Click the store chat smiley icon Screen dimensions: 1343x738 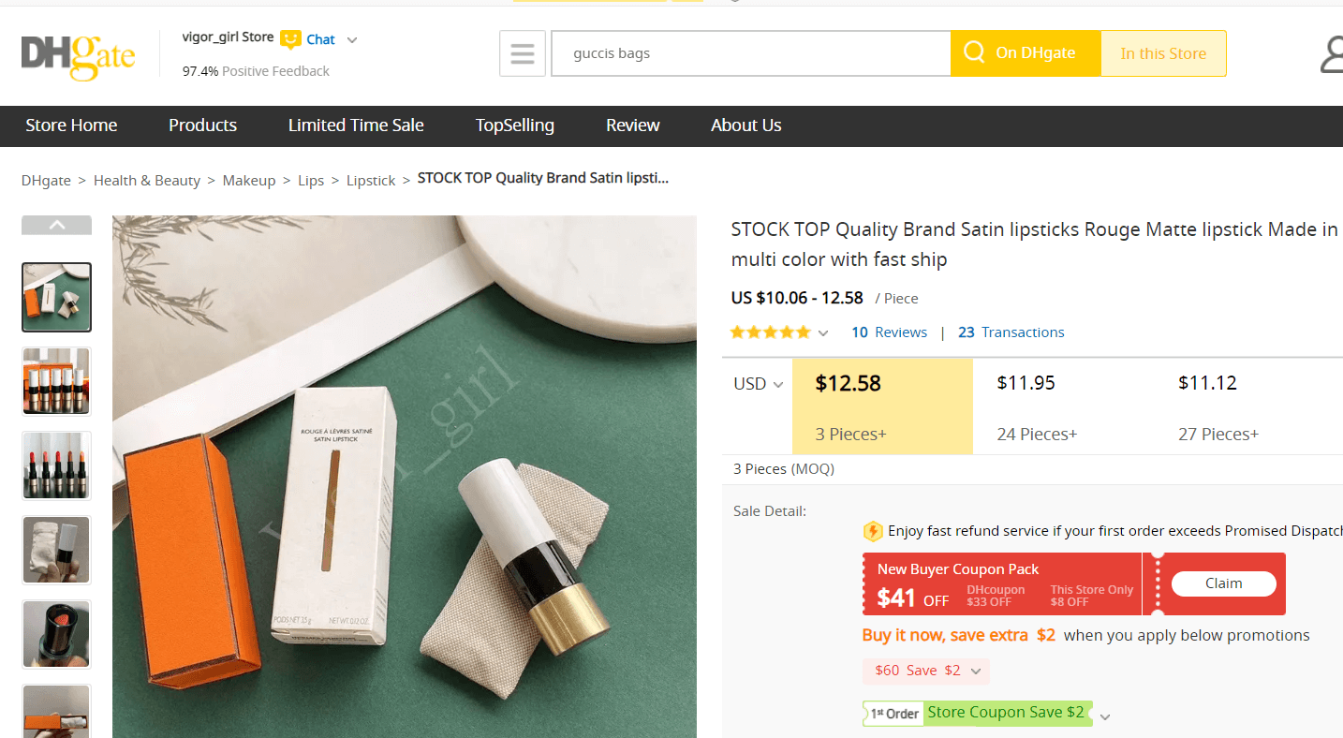(290, 38)
